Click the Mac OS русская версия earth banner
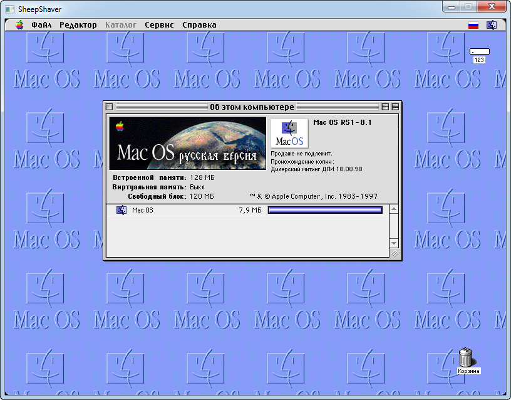Viewport: 511px width, 400px height. [x=188, y=143]
